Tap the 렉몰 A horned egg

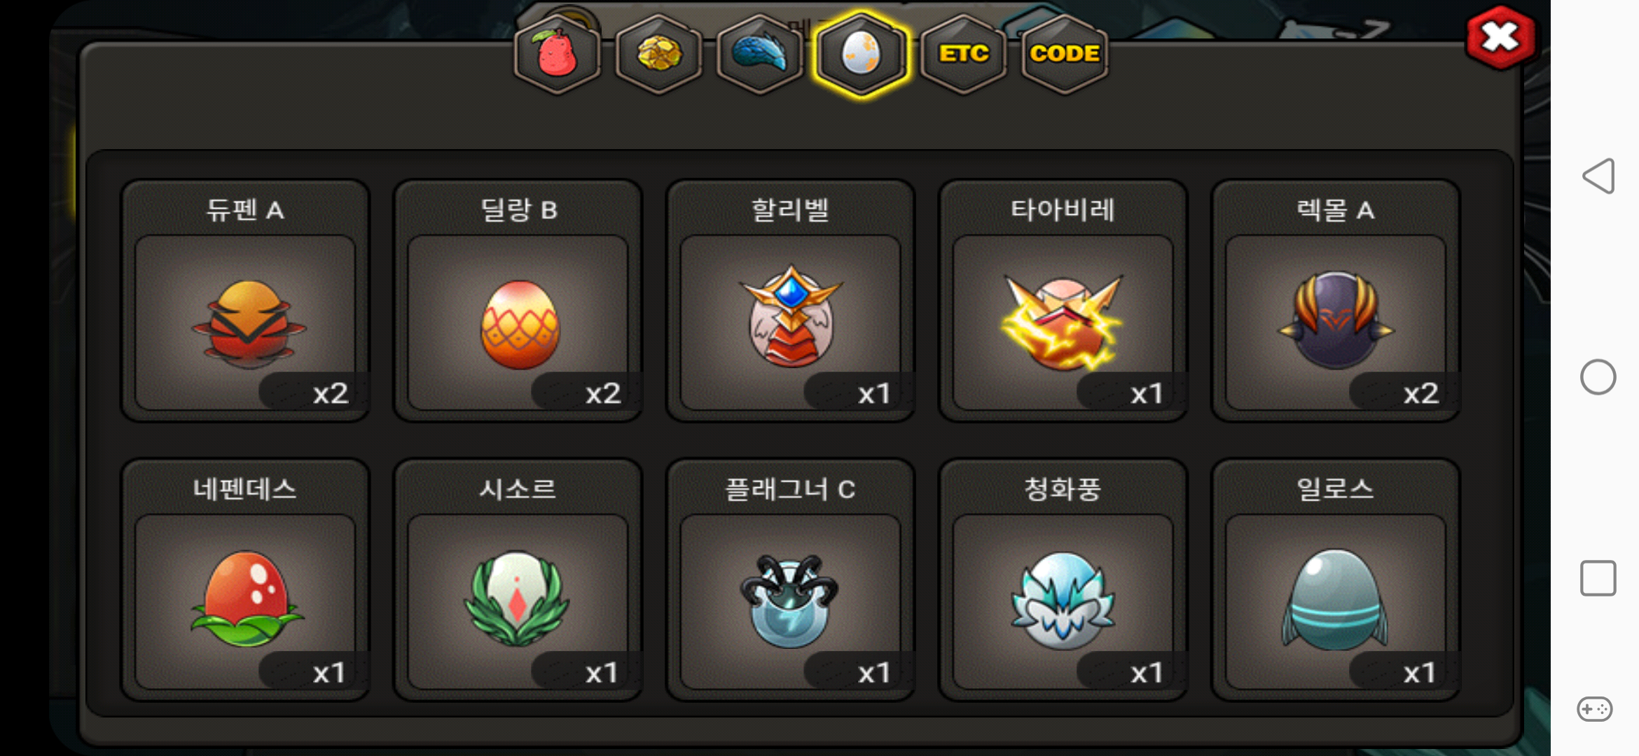pos(1335,301)
